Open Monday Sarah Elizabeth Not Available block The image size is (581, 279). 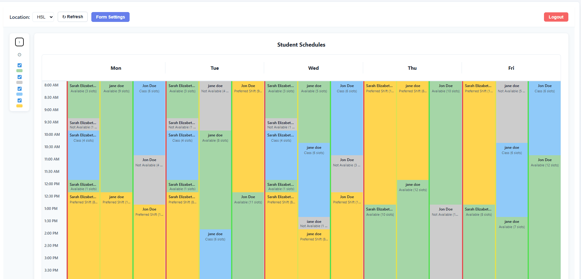(83, 124)
